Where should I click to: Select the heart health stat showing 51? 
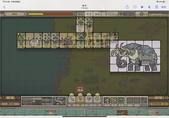[89, 100]
